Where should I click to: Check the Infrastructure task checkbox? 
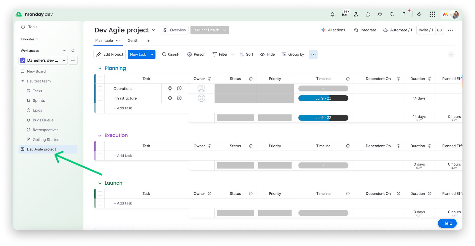click(x=100, y=98)
